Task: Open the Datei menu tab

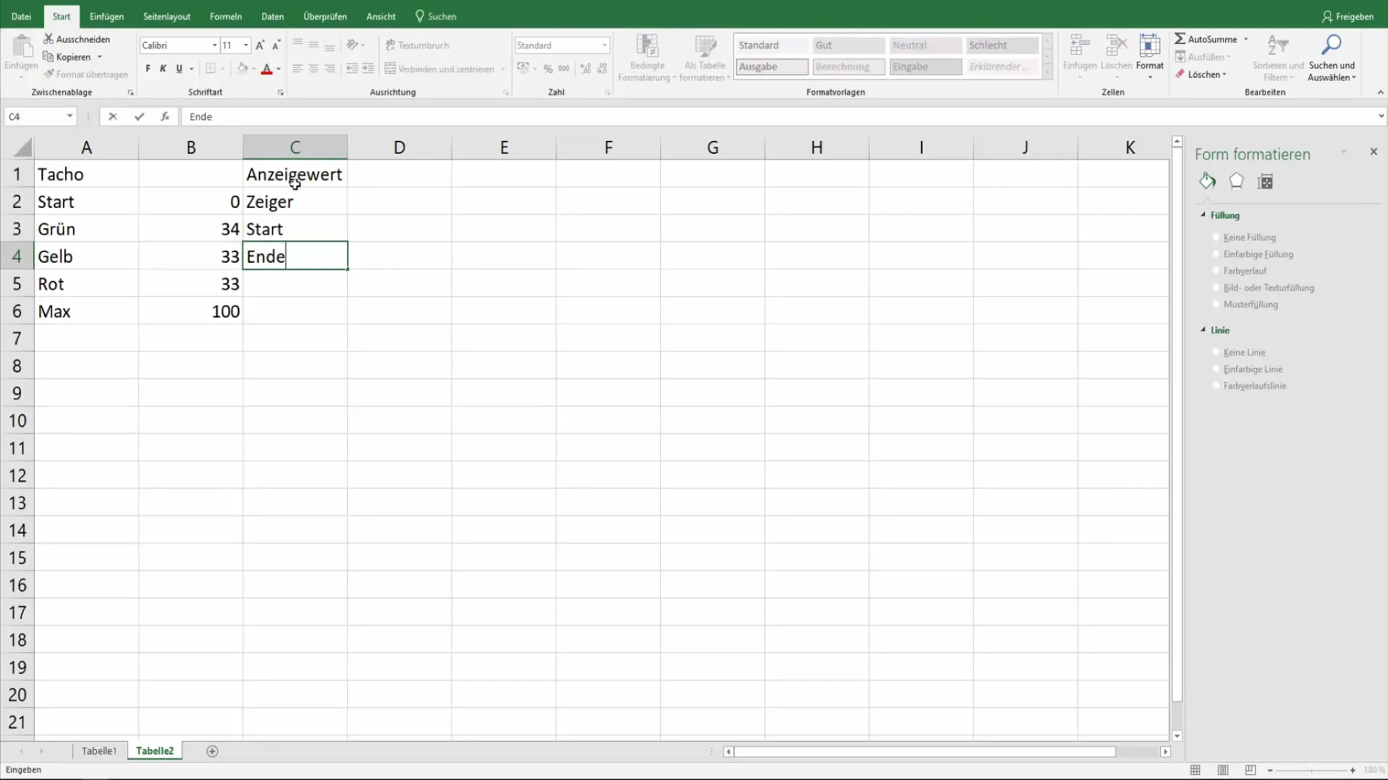Action: [x=21, y=16]
